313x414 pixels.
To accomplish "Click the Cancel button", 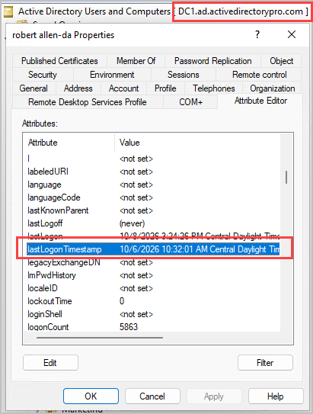I will tap(152, 396).
